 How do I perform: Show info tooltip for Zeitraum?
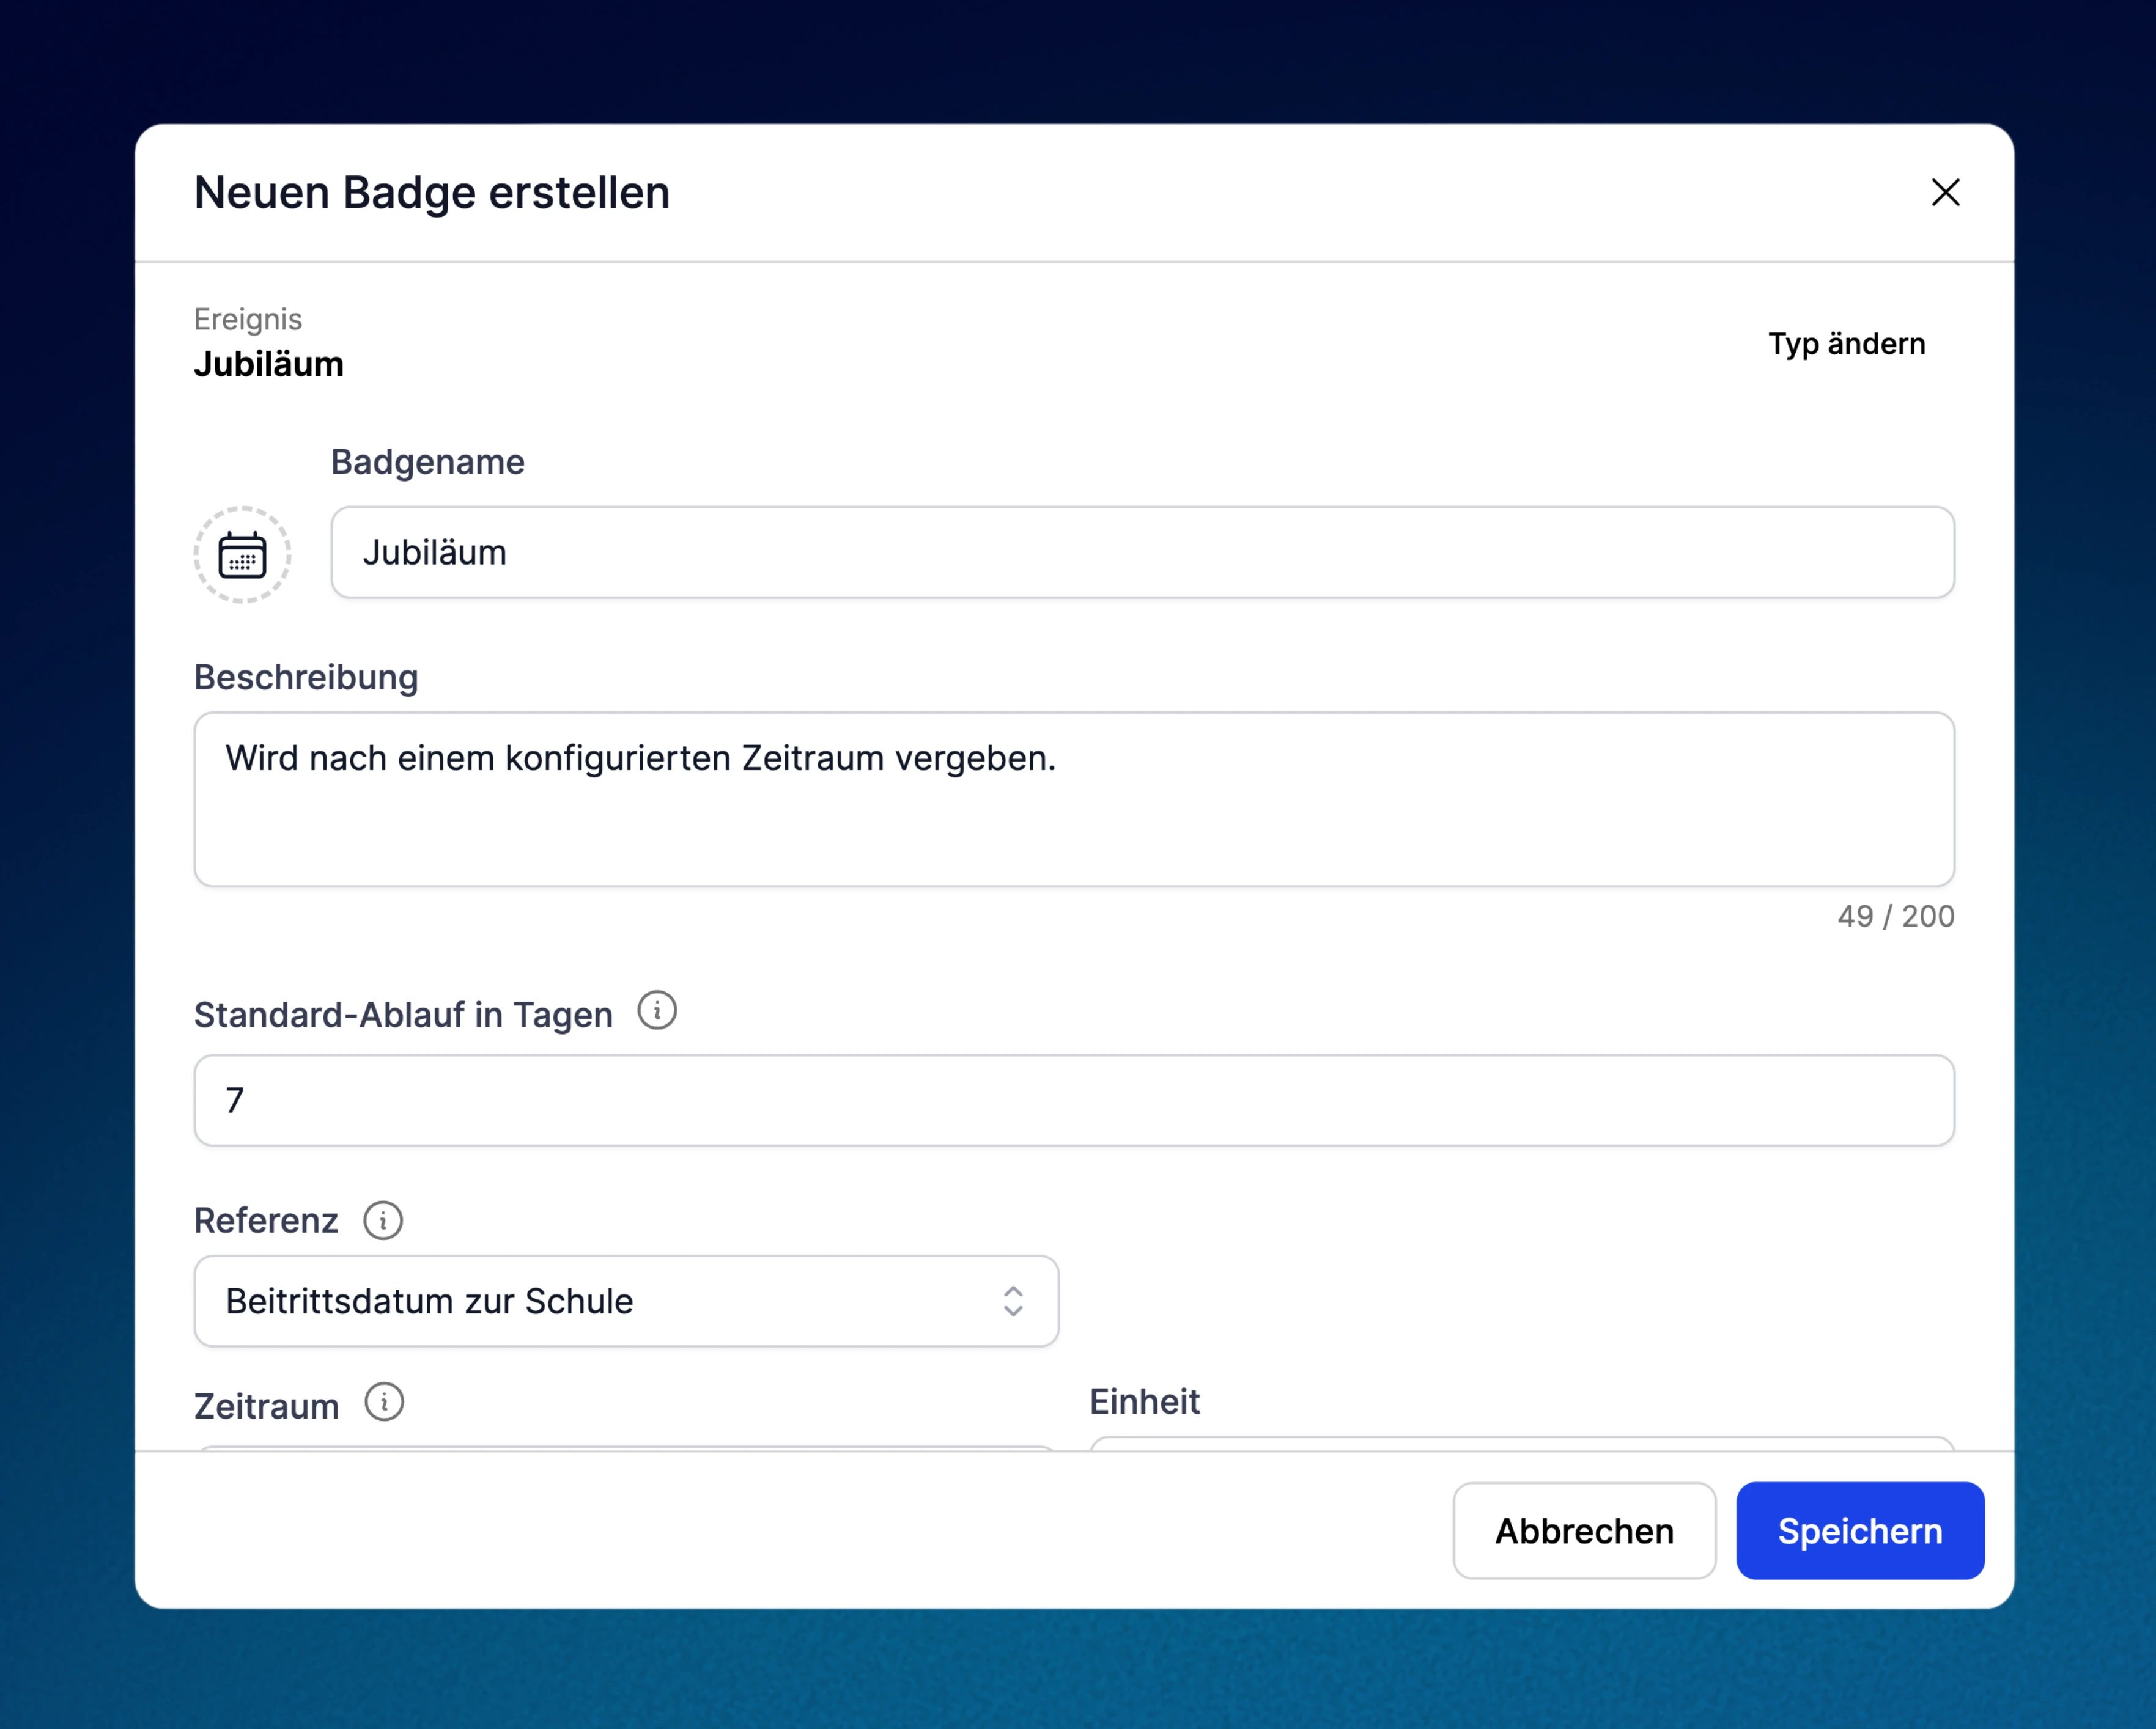click(384, 1402)
